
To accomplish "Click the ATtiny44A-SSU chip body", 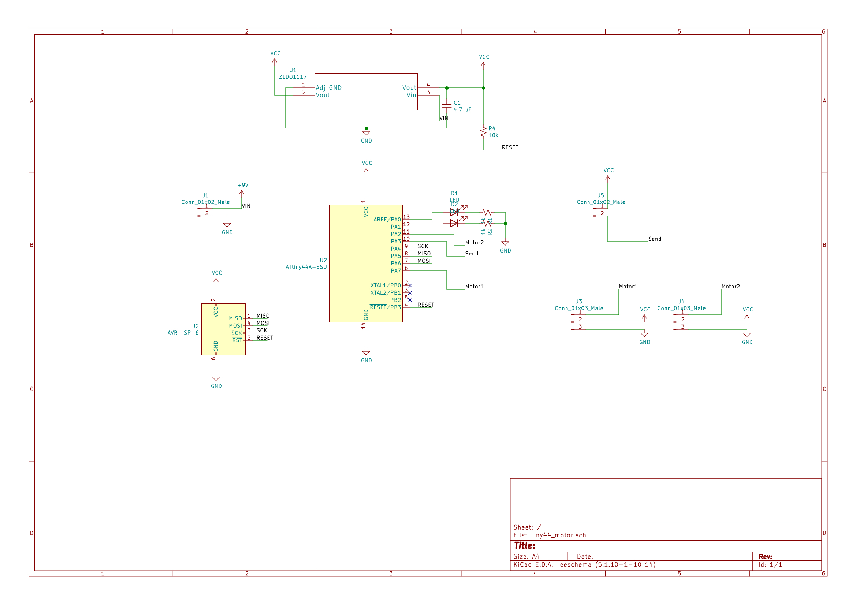I will click(366, 264).
